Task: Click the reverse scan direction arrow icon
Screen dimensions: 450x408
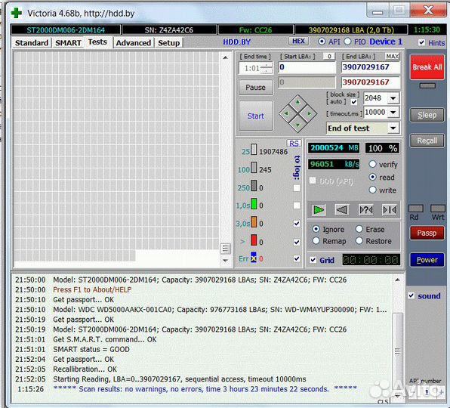Action: [x=342, y=210]
